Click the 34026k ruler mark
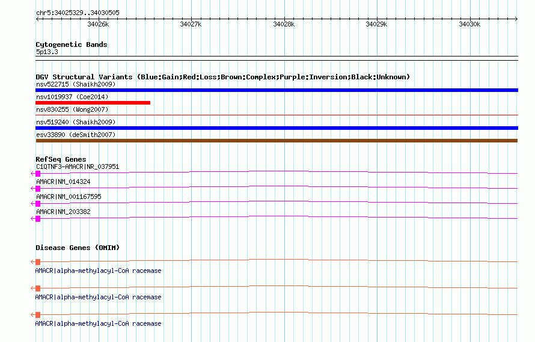The height and width of the screenshot is (342, 535). coord(98,24)
